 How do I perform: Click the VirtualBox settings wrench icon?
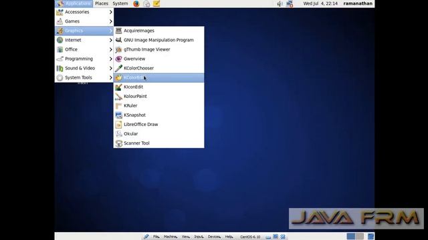pos(146,237)
